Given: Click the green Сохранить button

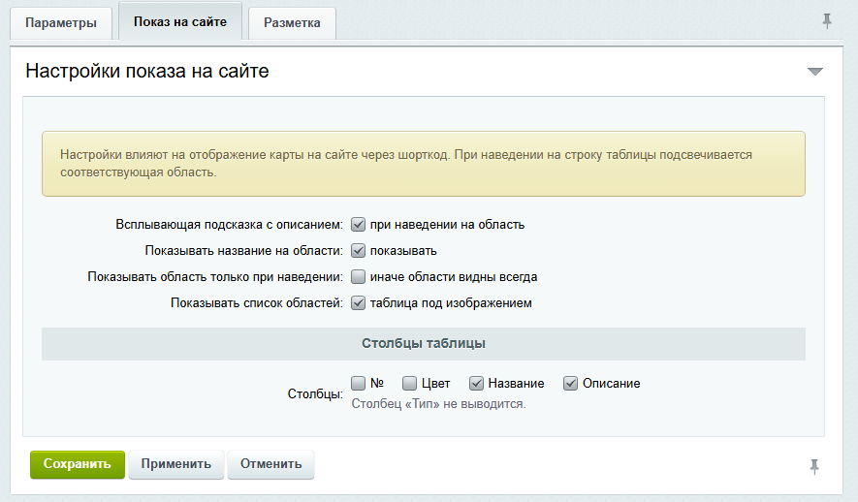Looking at the screenshot, I should [78, 464].
